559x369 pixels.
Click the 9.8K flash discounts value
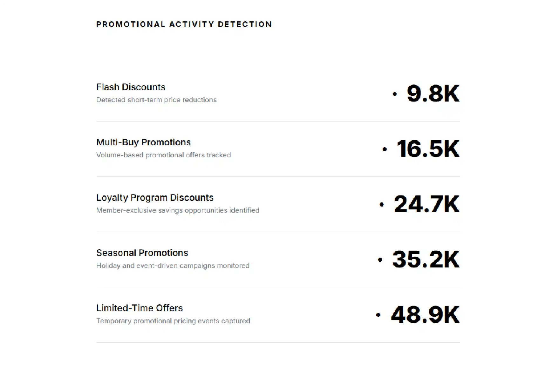(x=433, y=94)
